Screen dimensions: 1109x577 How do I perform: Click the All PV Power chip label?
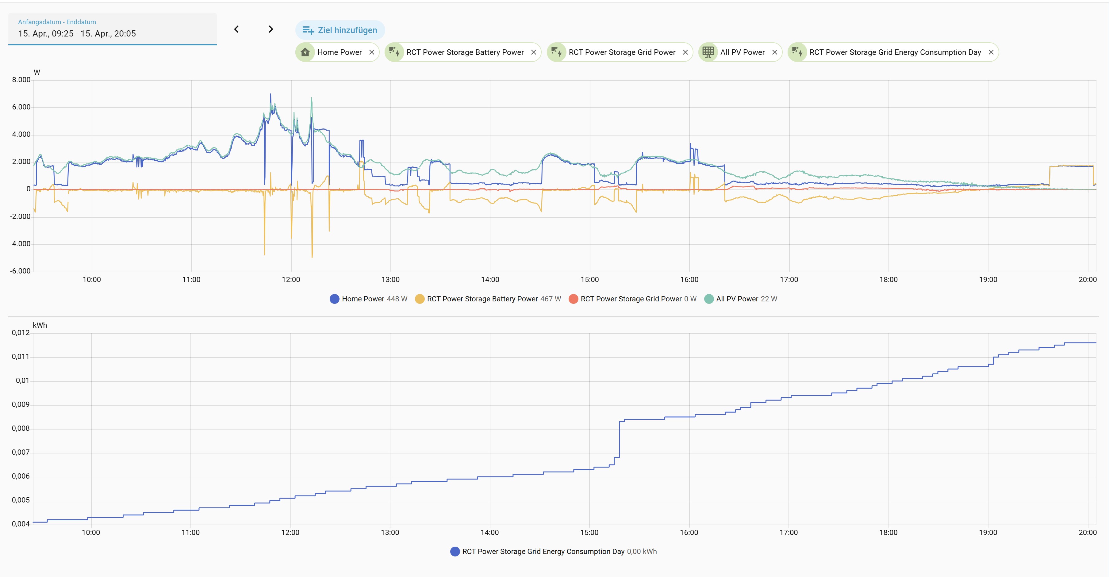(742, 52)
